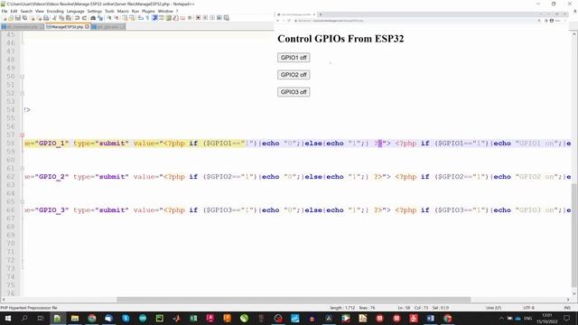
Task: Open the Plugins menu
Action: click(148, 11)
